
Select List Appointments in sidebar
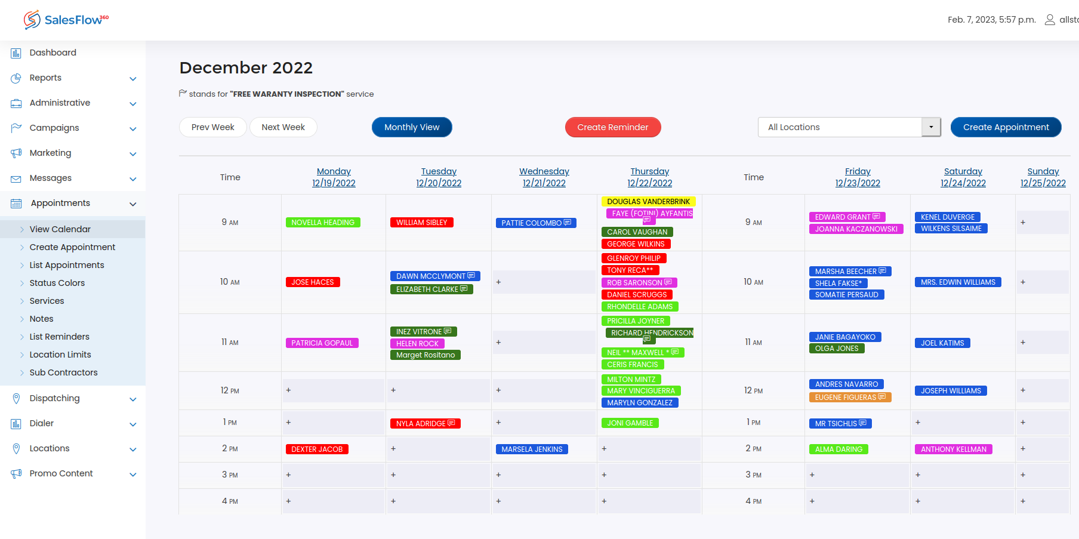[67, 265]
